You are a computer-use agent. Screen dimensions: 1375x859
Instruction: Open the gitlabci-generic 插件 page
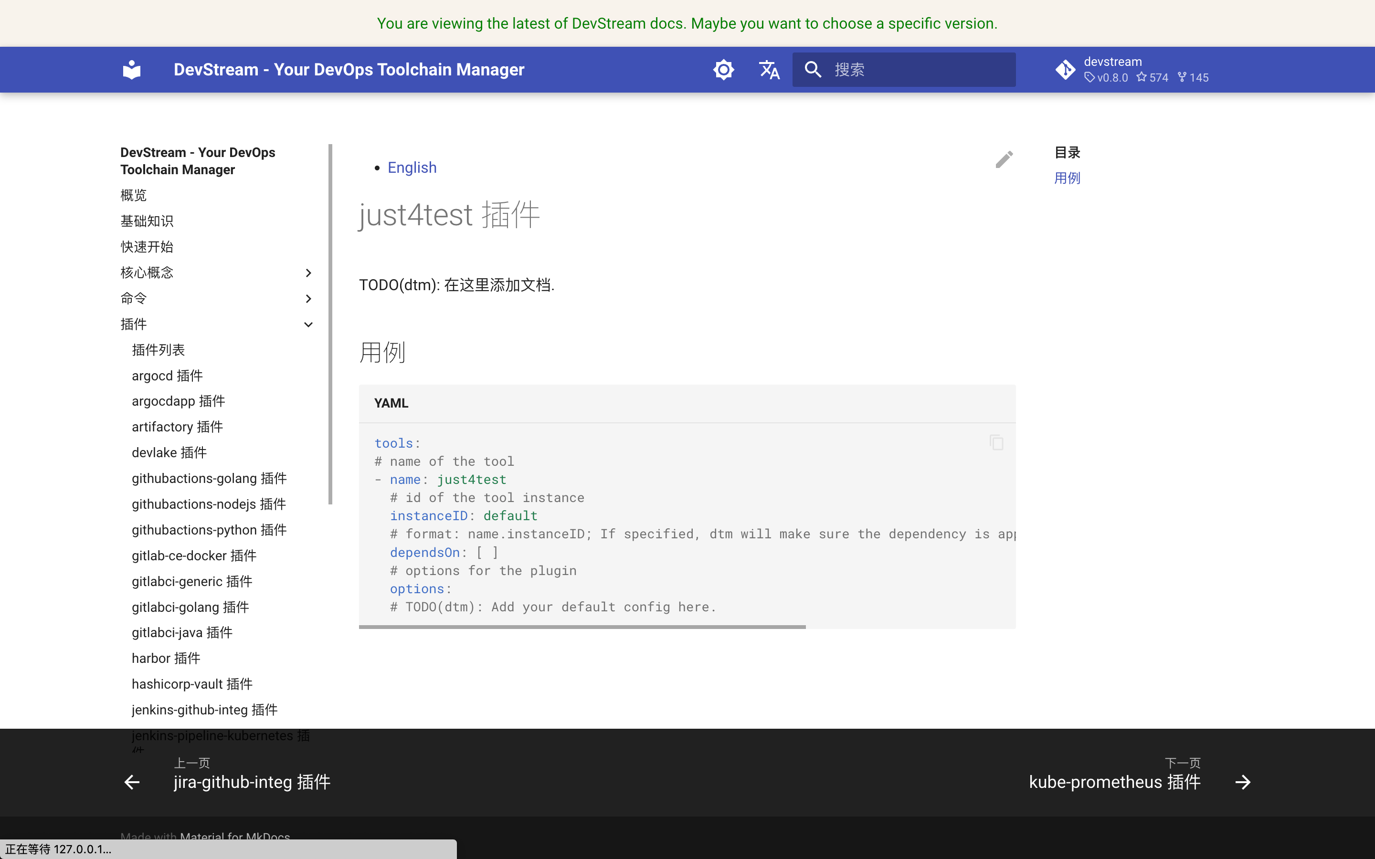click(x=192, y=581)
